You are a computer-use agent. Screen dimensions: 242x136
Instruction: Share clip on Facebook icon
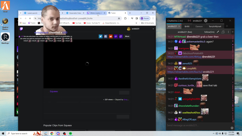[x=105, y=36]
